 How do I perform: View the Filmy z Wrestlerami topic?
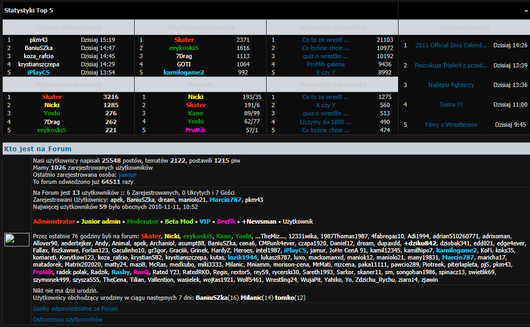click(451, 125)
